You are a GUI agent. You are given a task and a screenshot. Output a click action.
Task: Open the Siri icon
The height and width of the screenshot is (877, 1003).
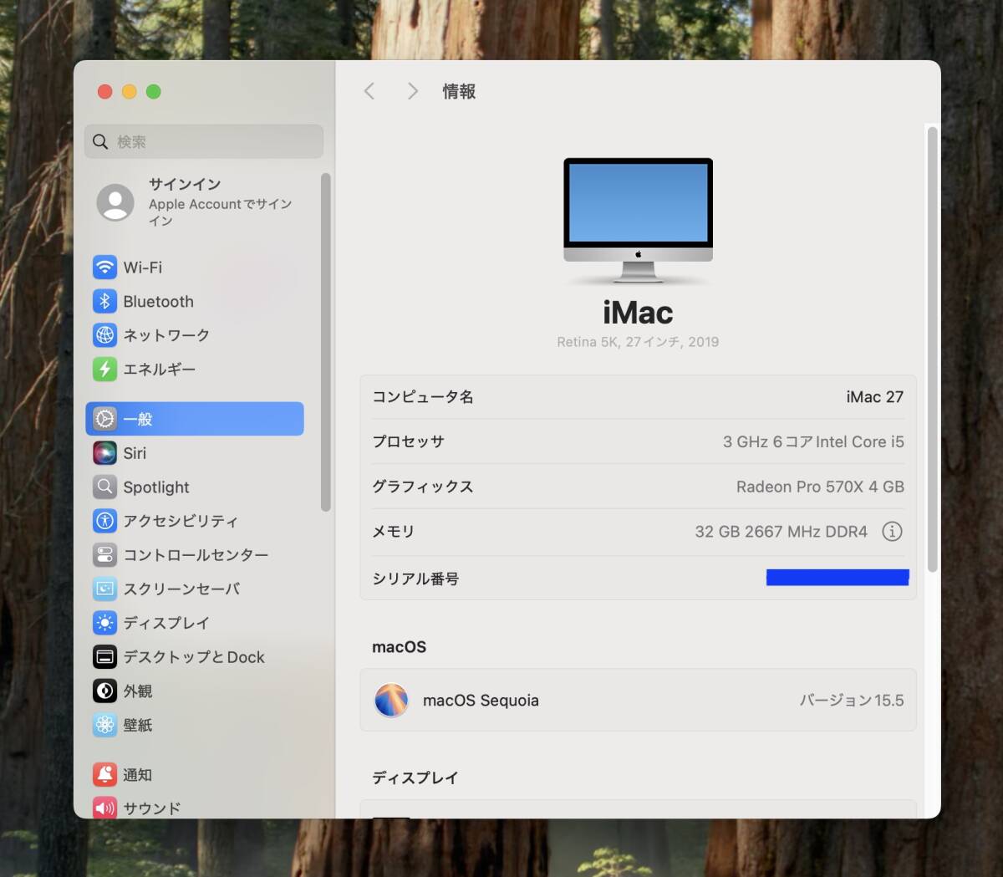point(104,453)
